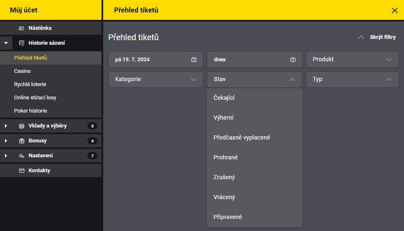Click the Kontakty envelope icon
This screenshot has width=404, height=231.
[22, 170]
